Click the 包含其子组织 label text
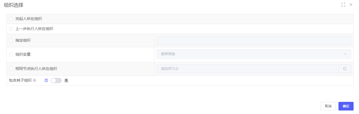Image resolution: width=359 pixels, height=114 pixels. point(20,81)
